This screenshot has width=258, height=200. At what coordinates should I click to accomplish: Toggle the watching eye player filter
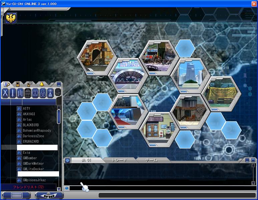[x=50, y=93]
